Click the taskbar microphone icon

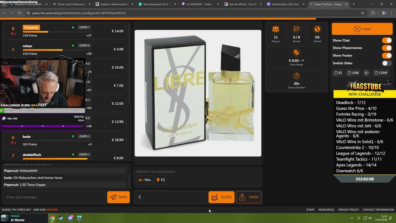point(359,218)
